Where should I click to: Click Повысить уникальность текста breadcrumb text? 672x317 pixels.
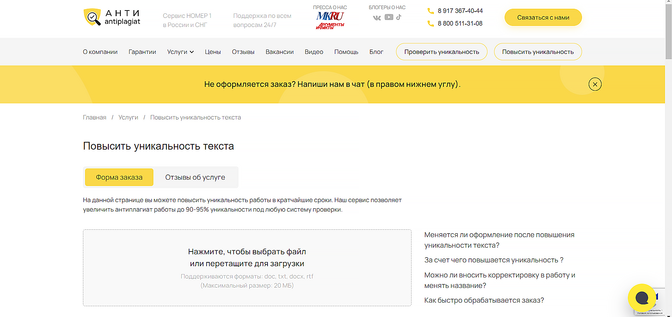click(x=195, y=117)
